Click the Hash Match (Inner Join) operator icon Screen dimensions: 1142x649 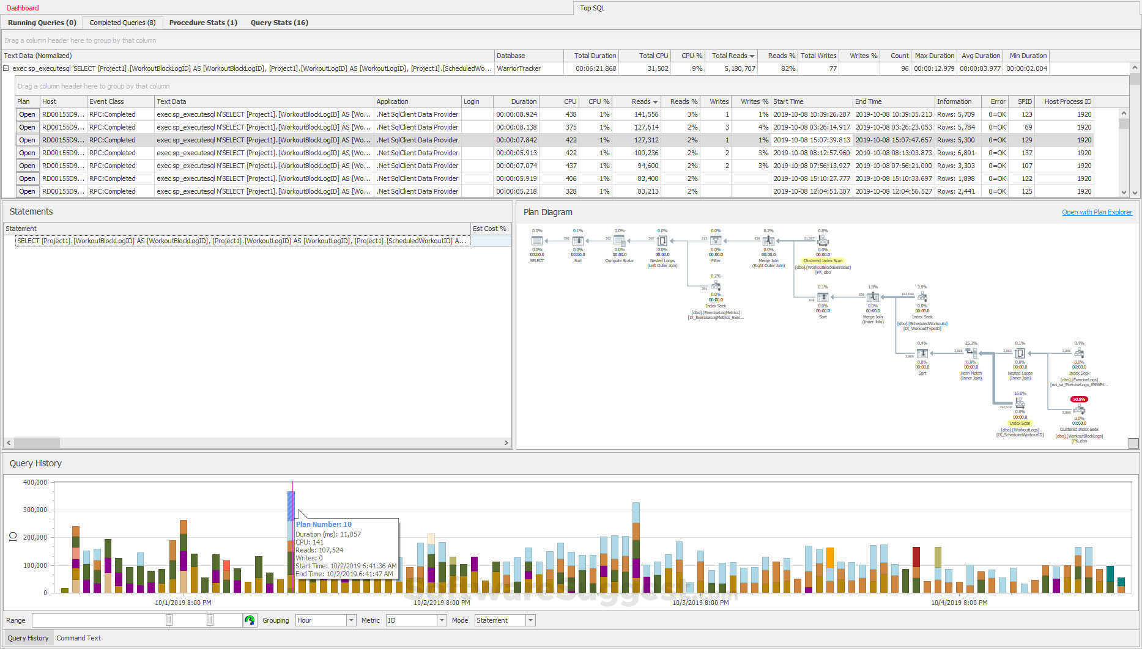(x=971, y=353)
